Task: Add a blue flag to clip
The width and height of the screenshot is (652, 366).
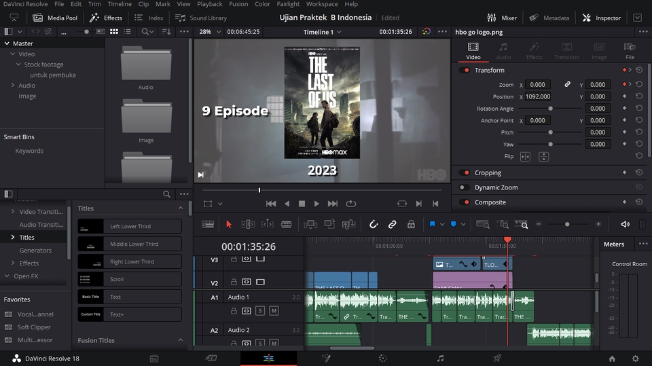Action: (432, 224)
